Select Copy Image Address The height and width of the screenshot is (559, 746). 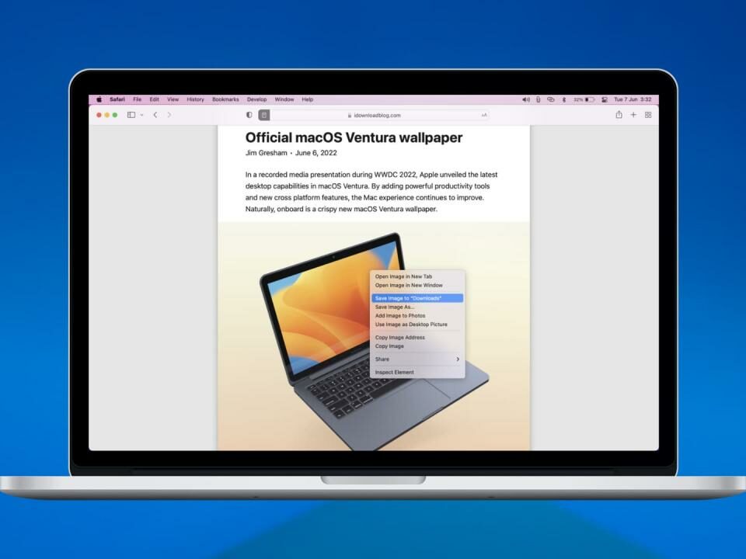click(x=417, y=338)
